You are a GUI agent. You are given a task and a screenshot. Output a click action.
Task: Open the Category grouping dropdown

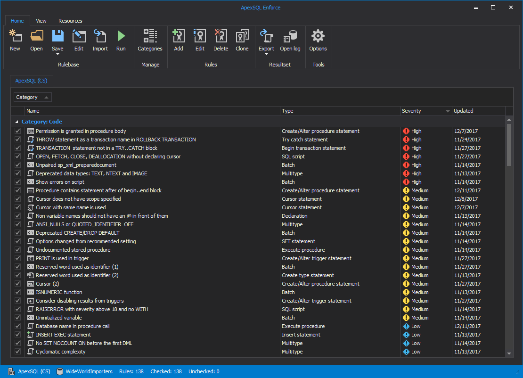pyautogui.click(x=46, y=97)
